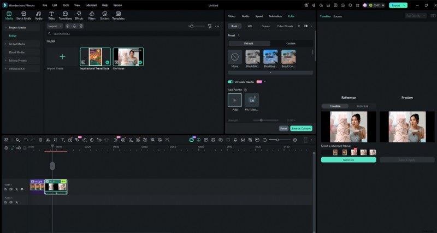Click the voiceover microphone icon in media panel
437x233 pixels.
tap(74, 26)
